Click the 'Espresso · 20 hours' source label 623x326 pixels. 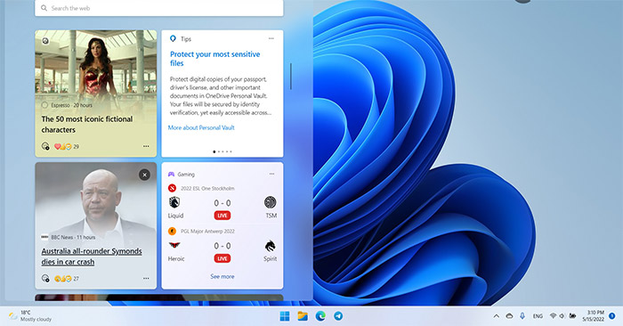(71, 105)
